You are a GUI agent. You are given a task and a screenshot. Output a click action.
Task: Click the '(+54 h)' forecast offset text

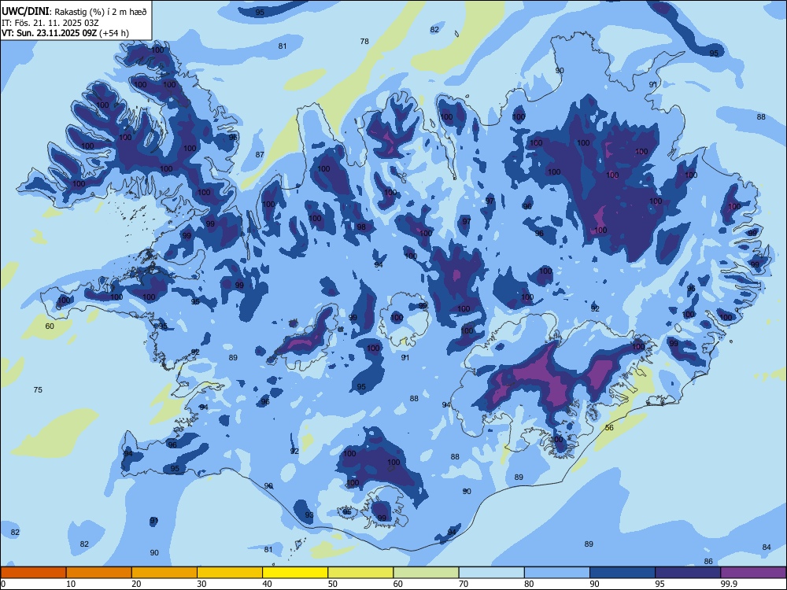tap(114, 33)
